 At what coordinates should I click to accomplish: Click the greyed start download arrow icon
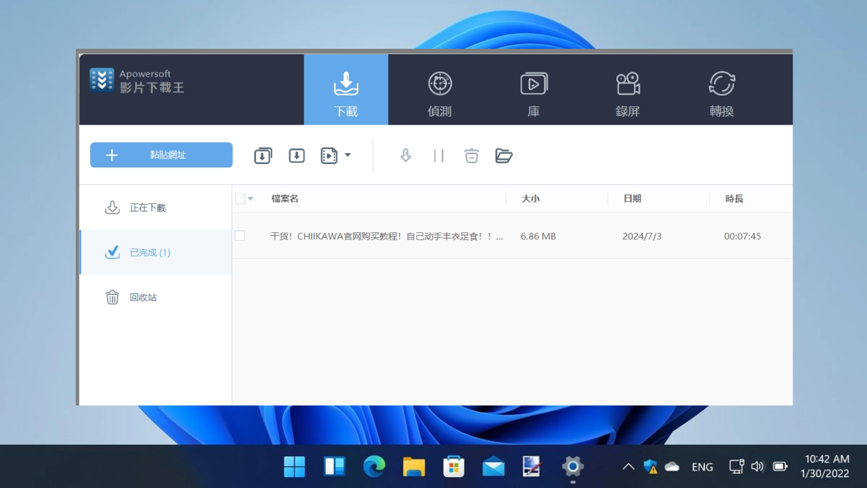tap(406, 155)
